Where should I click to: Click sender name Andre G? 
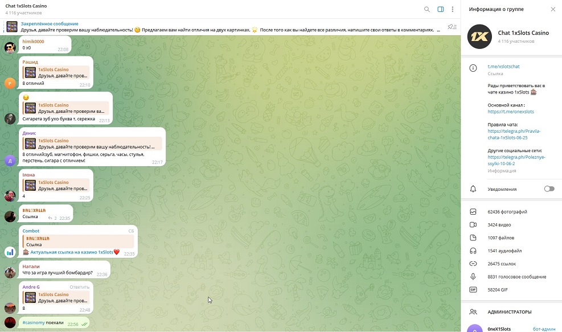tap(31, 287)
